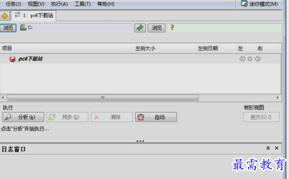Click the 自动 auto button with clock
Viewport: 289px width, 179px height.
(x=156, y=117)
